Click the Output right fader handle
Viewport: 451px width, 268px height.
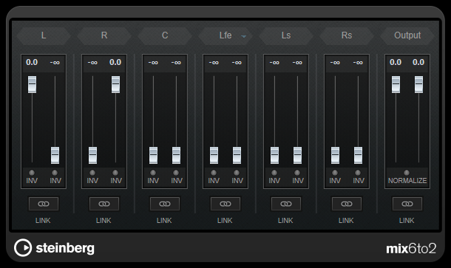coord(418,84)
